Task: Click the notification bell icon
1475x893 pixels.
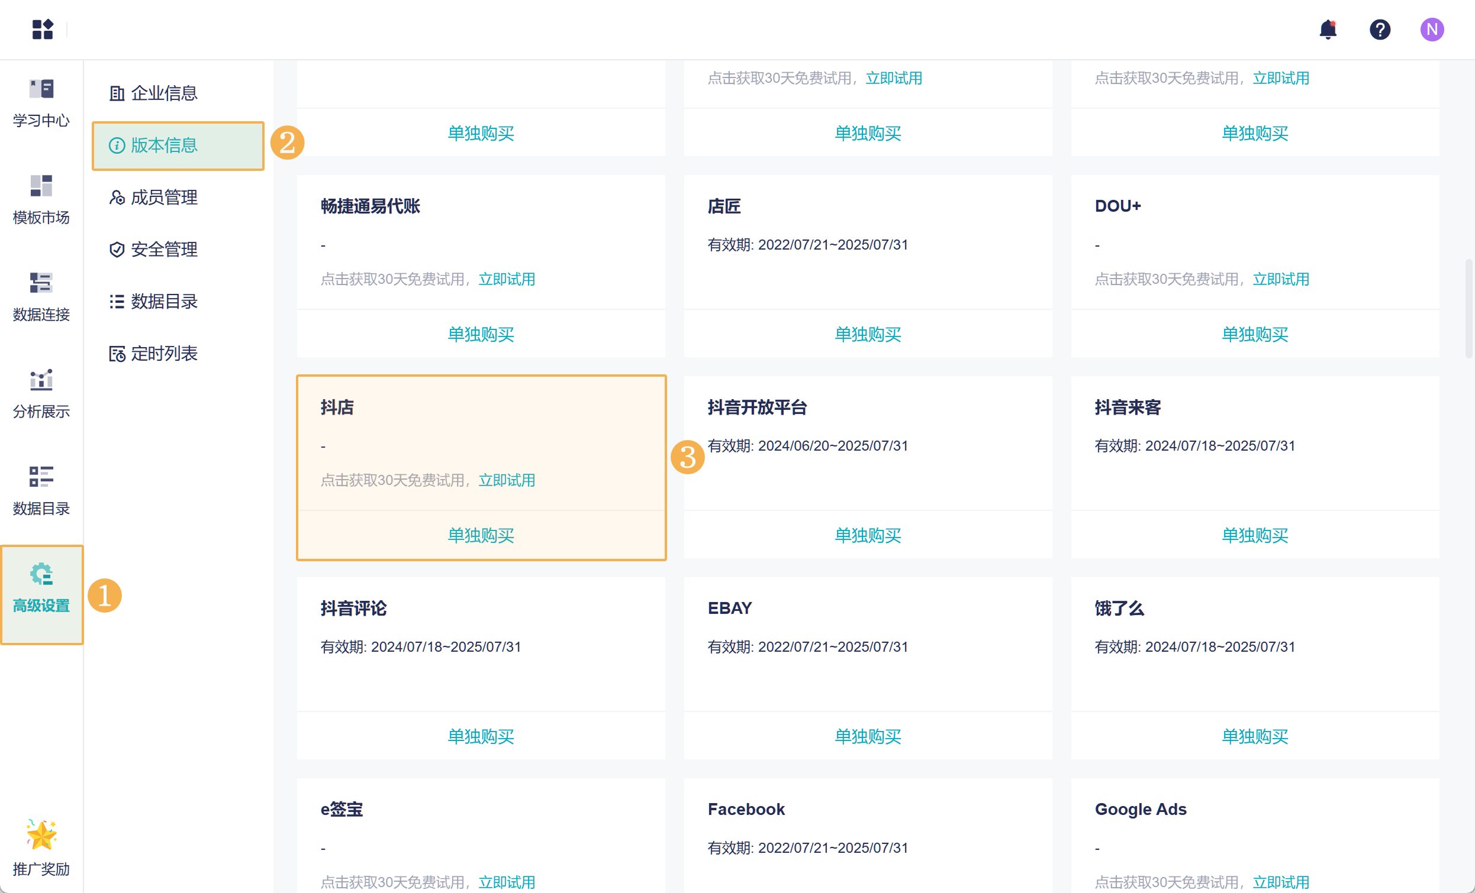Action: 1327,30
